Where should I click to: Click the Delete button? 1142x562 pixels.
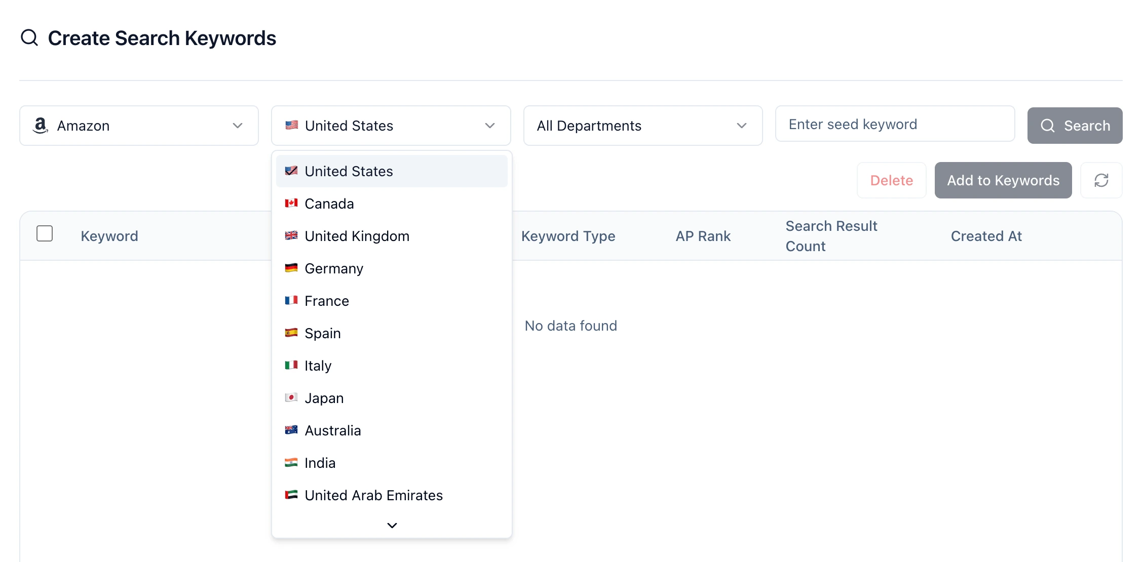point(891,180)
